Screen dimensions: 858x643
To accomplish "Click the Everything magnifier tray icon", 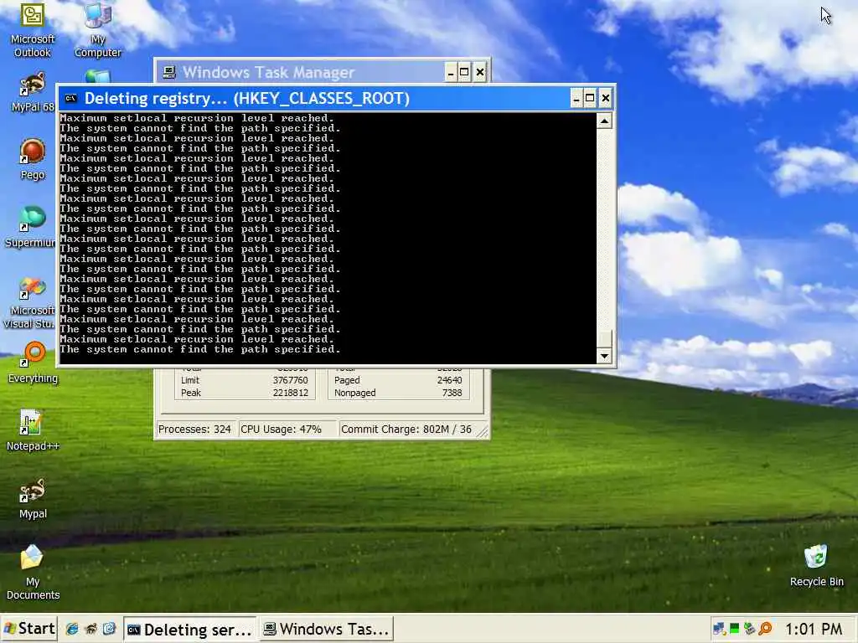I will (765, 629).
